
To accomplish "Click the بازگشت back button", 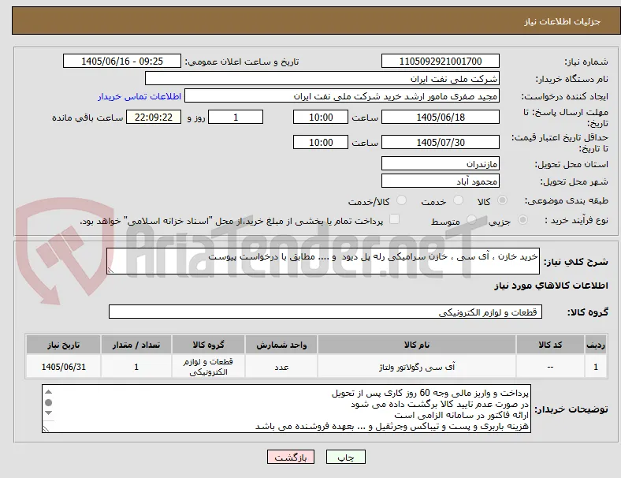I will [291, 457].
